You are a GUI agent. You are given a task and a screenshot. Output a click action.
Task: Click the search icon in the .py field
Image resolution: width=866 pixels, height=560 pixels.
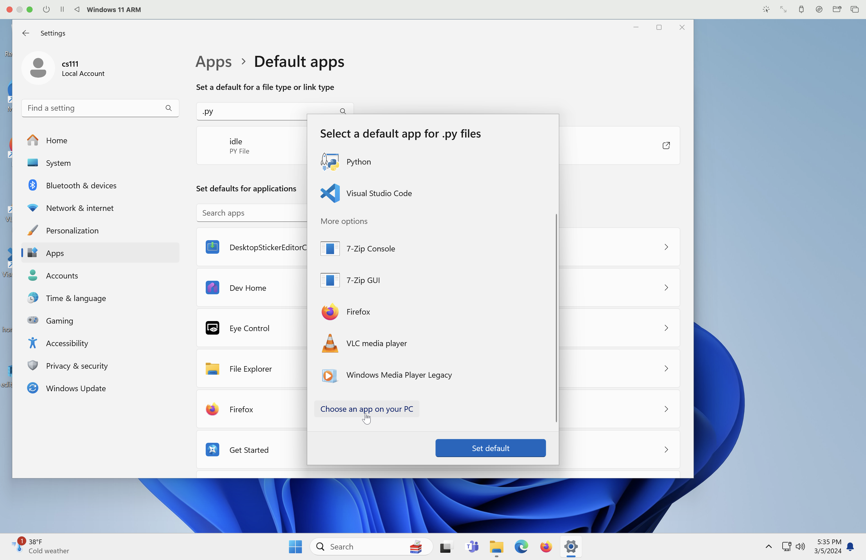click(343, 111)
